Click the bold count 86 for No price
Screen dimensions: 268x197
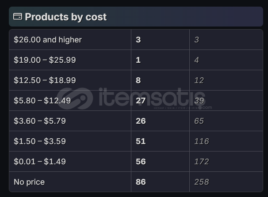(141, 182)
